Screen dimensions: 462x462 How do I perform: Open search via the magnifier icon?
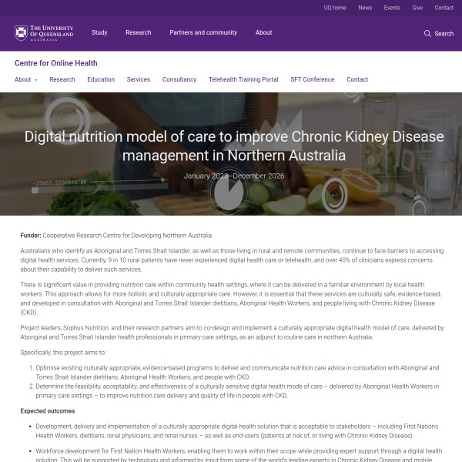pyautogui.click(x=428, y=33)
